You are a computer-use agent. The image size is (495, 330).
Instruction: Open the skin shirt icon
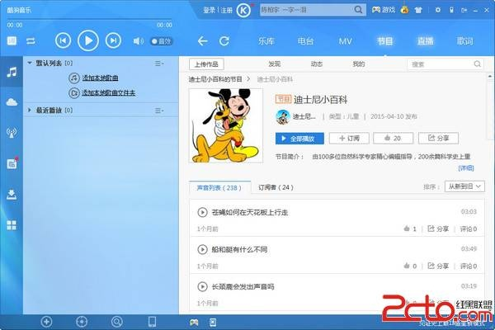click(x=418, y=10)
